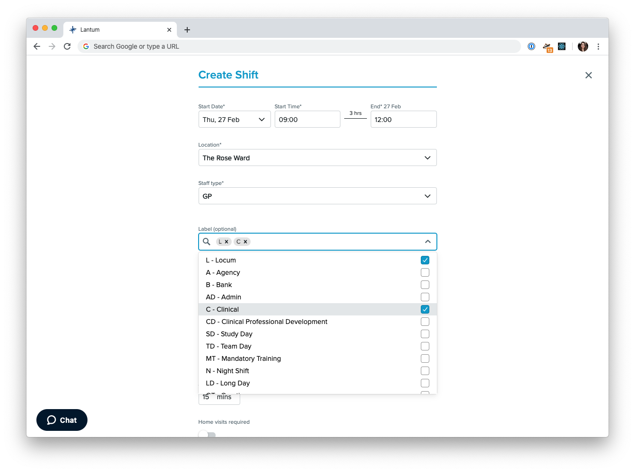
Task: Click the browser reload icon
Action: 67,46
